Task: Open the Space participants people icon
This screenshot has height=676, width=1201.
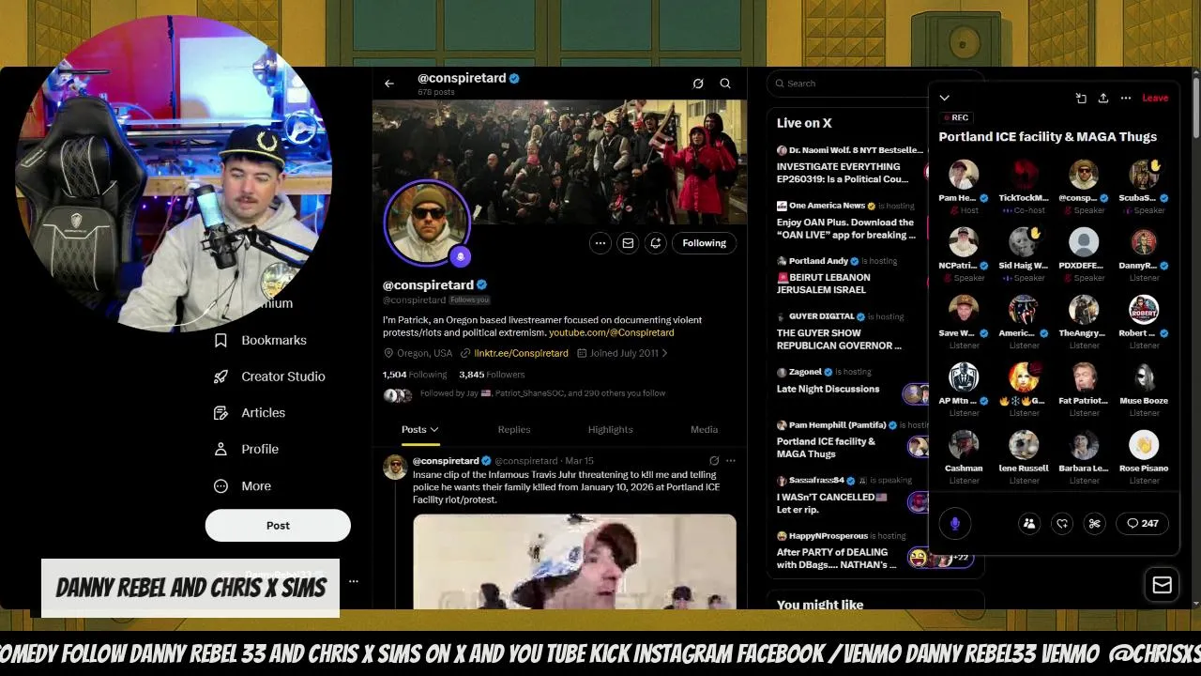Action: (1029, 523)
